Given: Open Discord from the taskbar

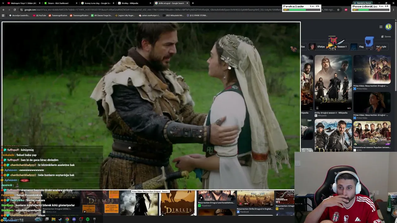Looking at the screenshot, I should coord(74,220).
